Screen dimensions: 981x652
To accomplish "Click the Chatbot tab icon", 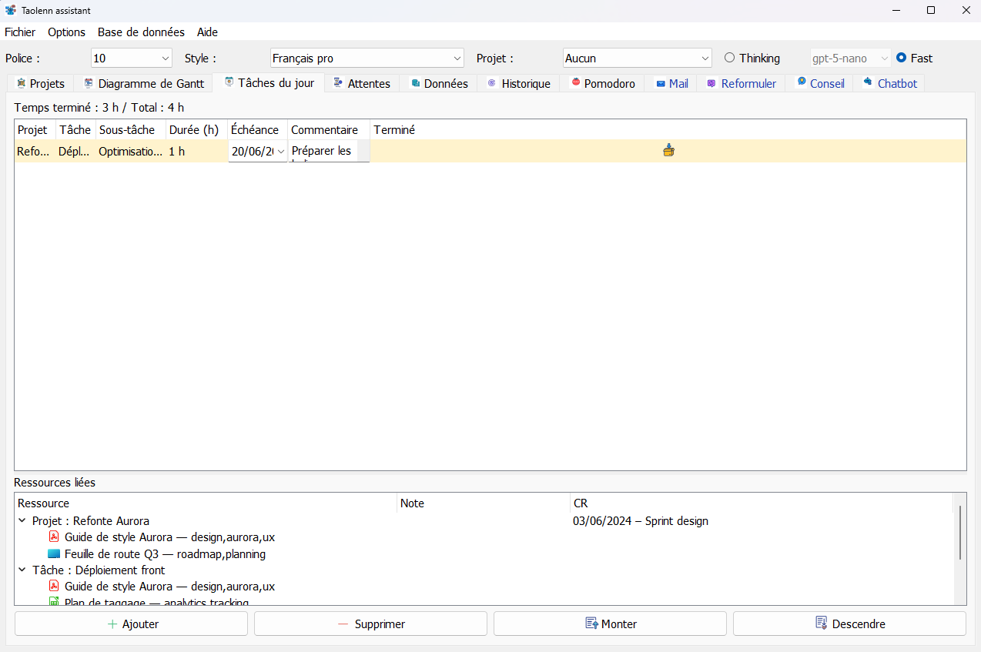I will pyautogui.click(x=868, y=82).
